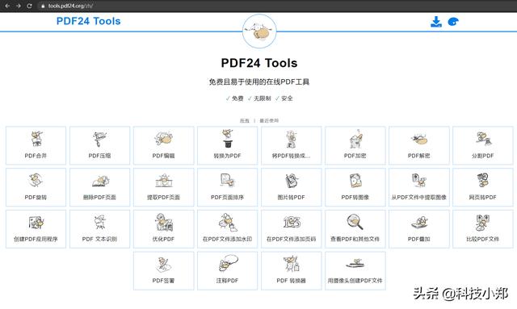Open the PDF加密 (protect) tool
Screen dimensions: 517x309
click(355, 145)
